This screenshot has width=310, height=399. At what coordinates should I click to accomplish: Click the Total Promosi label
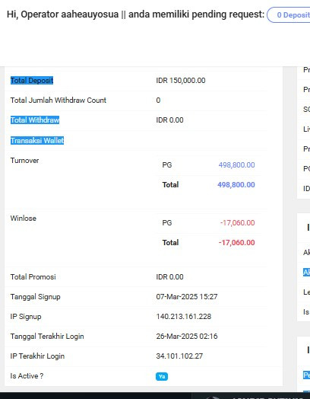33,277
